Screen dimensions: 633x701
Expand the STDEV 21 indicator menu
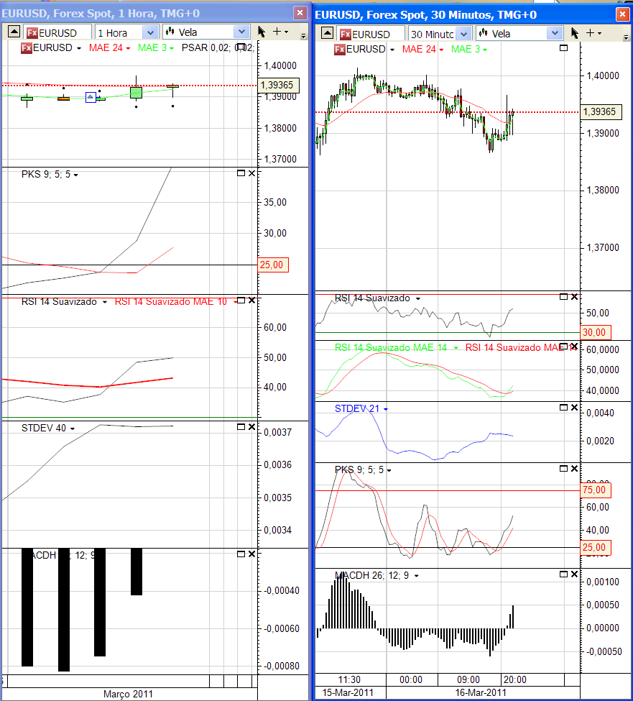(386, 409)
